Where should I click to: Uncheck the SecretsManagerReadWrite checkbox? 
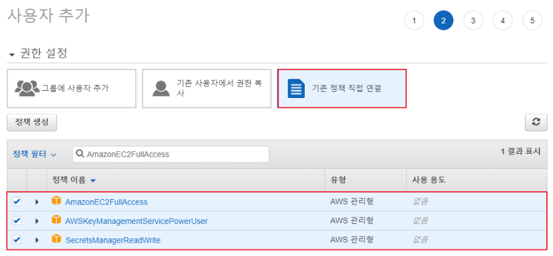[16, 240]
